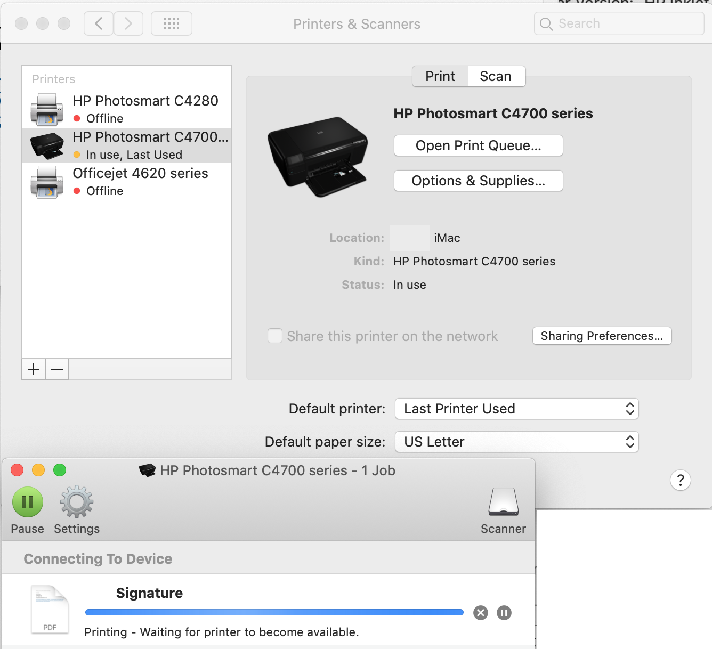This screenshot has width=712, height=649.
Task: Switch to the Scan tab
Action: 496,76
